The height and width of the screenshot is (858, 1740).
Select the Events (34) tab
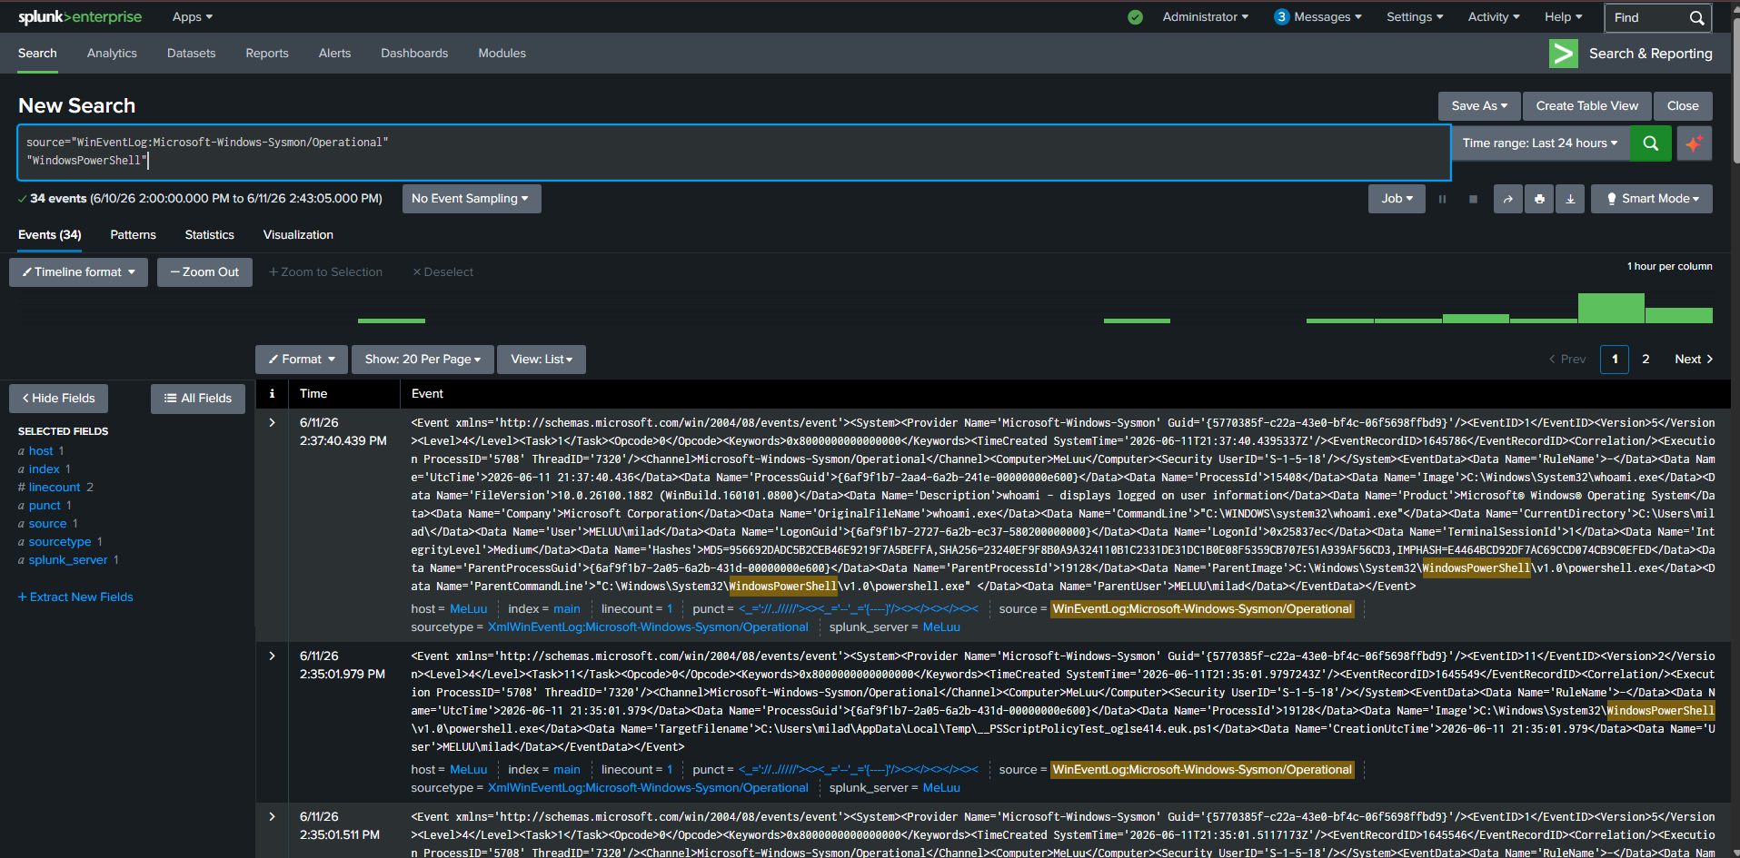pyautogui.click(x=49, y=235)
